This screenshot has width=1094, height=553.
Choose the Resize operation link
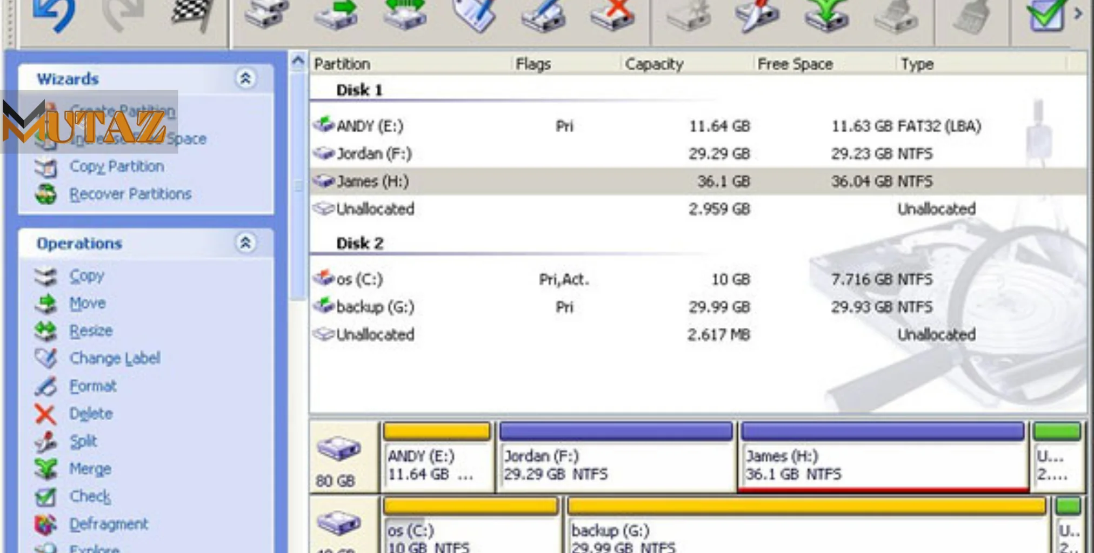coord(91,331)
